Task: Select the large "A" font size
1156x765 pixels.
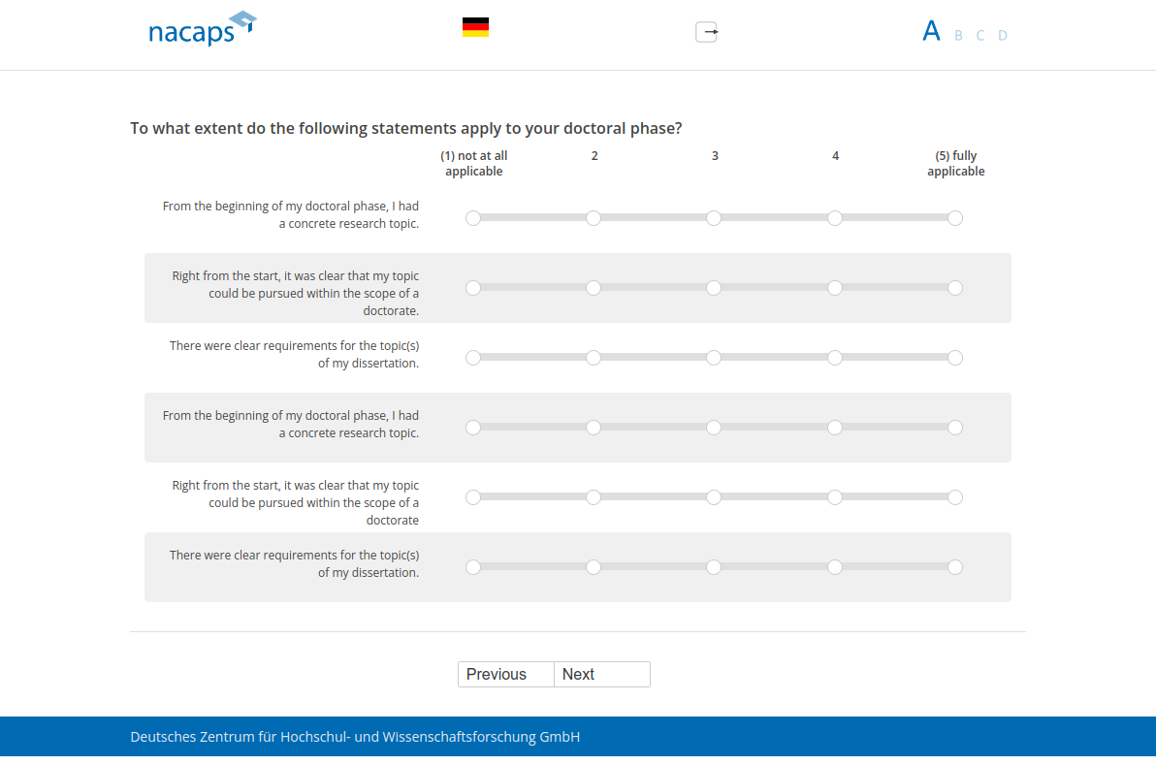Action: pos(931,31)
